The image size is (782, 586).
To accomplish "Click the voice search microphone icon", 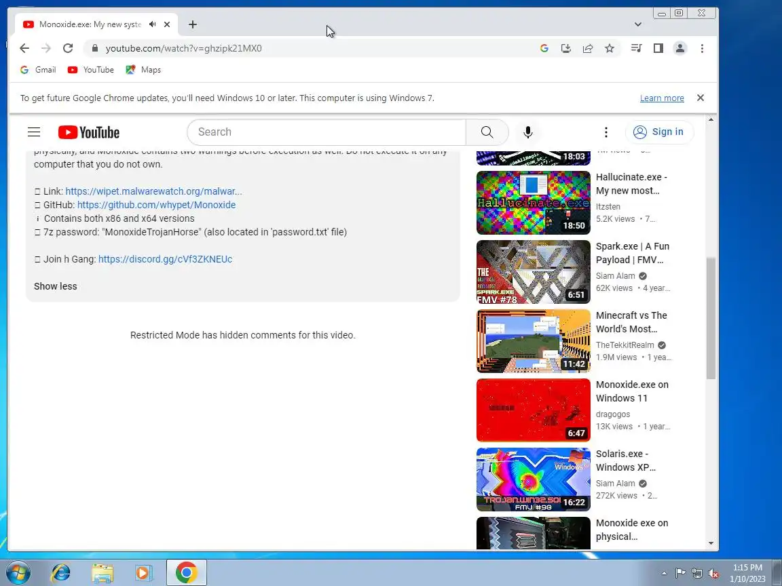I will tap(528, 132).
